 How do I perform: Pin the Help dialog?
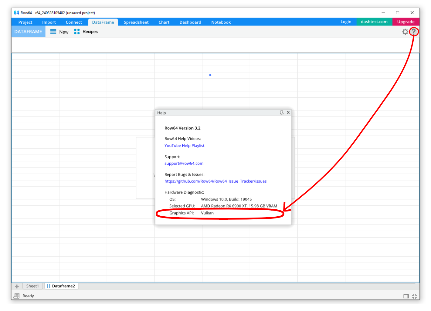click(x=282, y=113)
